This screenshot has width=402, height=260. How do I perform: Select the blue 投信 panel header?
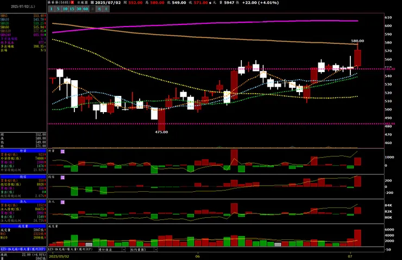[23, 177]
